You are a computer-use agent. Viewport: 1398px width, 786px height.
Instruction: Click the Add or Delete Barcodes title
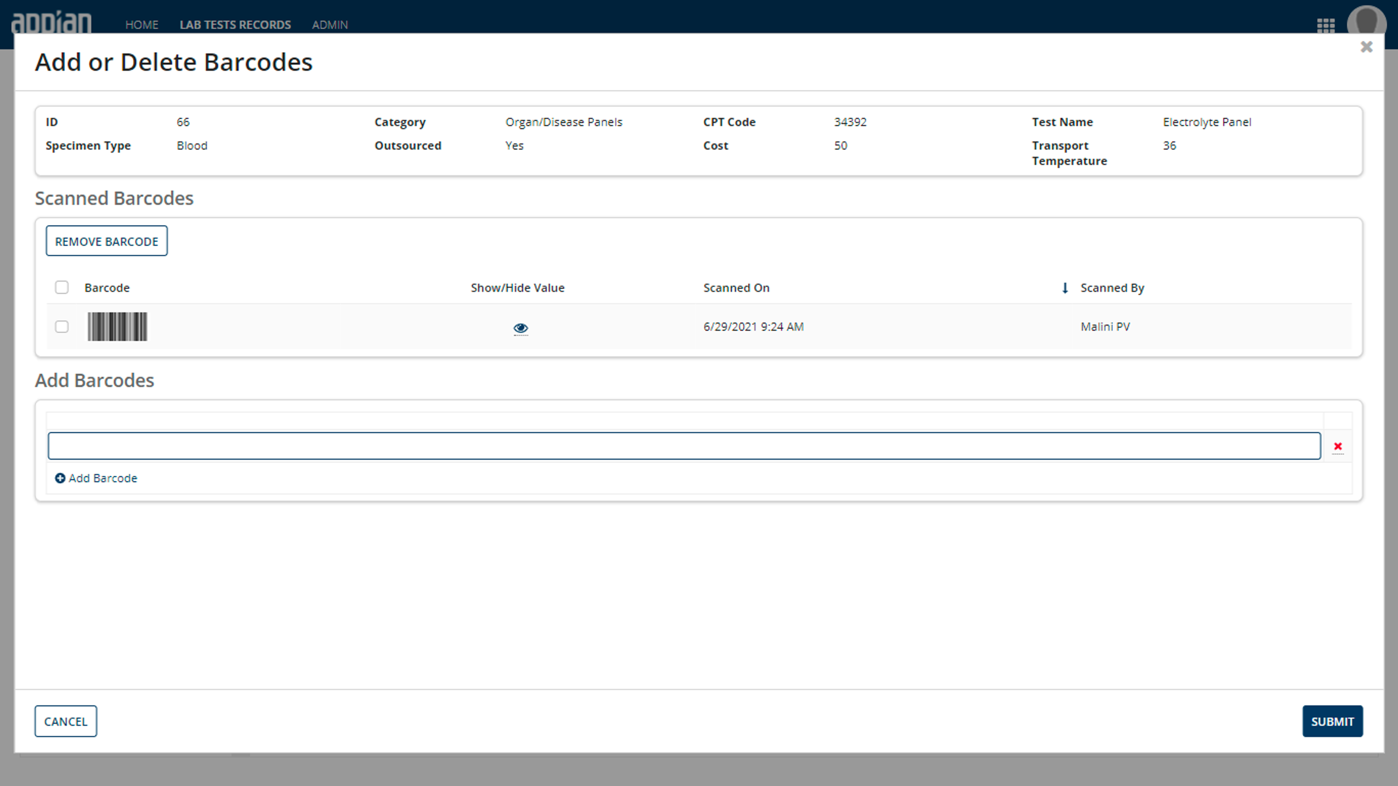tap(174, 62)
